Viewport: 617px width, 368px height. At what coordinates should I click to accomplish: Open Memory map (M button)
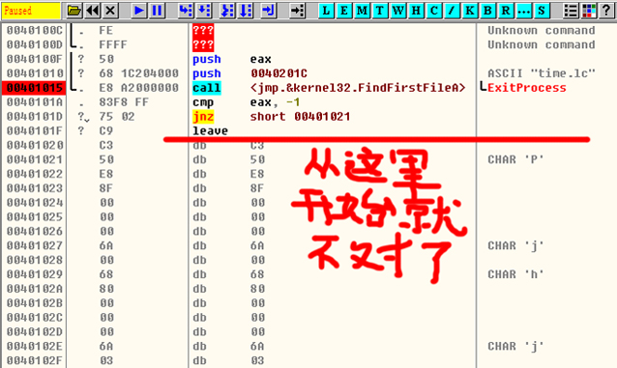point(362,11)
